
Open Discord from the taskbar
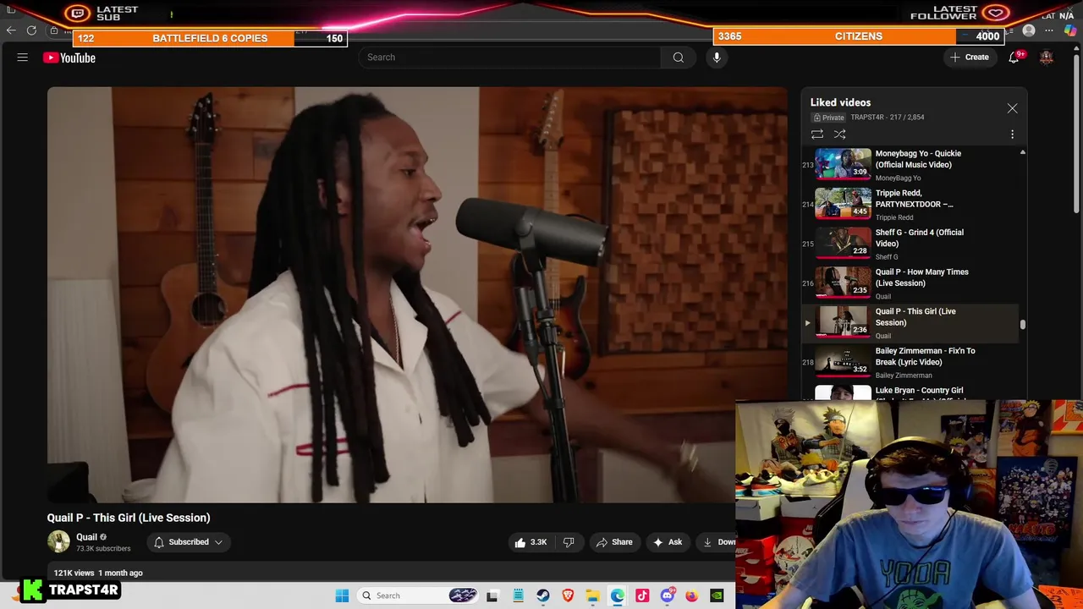tap(668, 595)
